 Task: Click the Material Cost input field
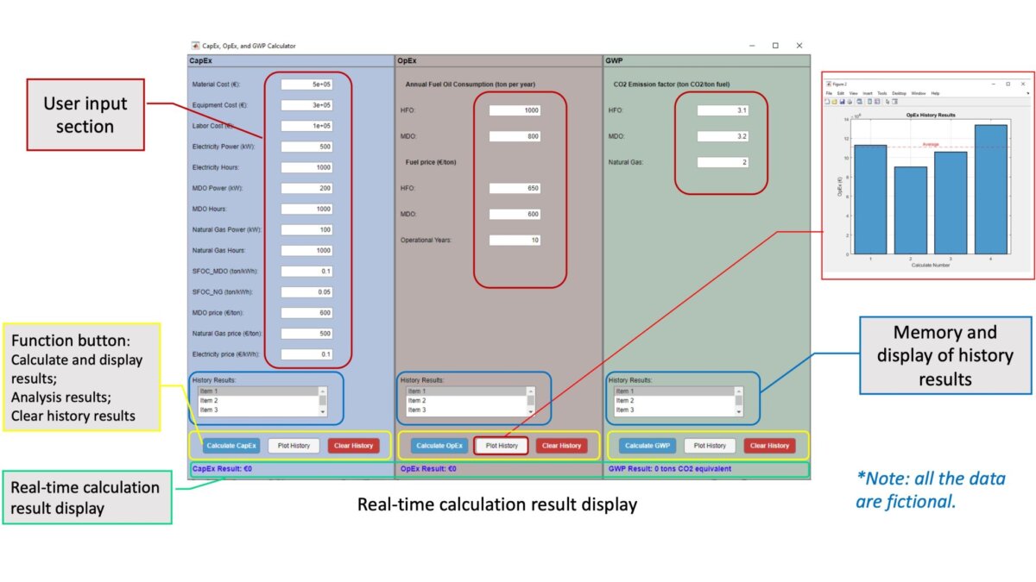pos(309,84)
